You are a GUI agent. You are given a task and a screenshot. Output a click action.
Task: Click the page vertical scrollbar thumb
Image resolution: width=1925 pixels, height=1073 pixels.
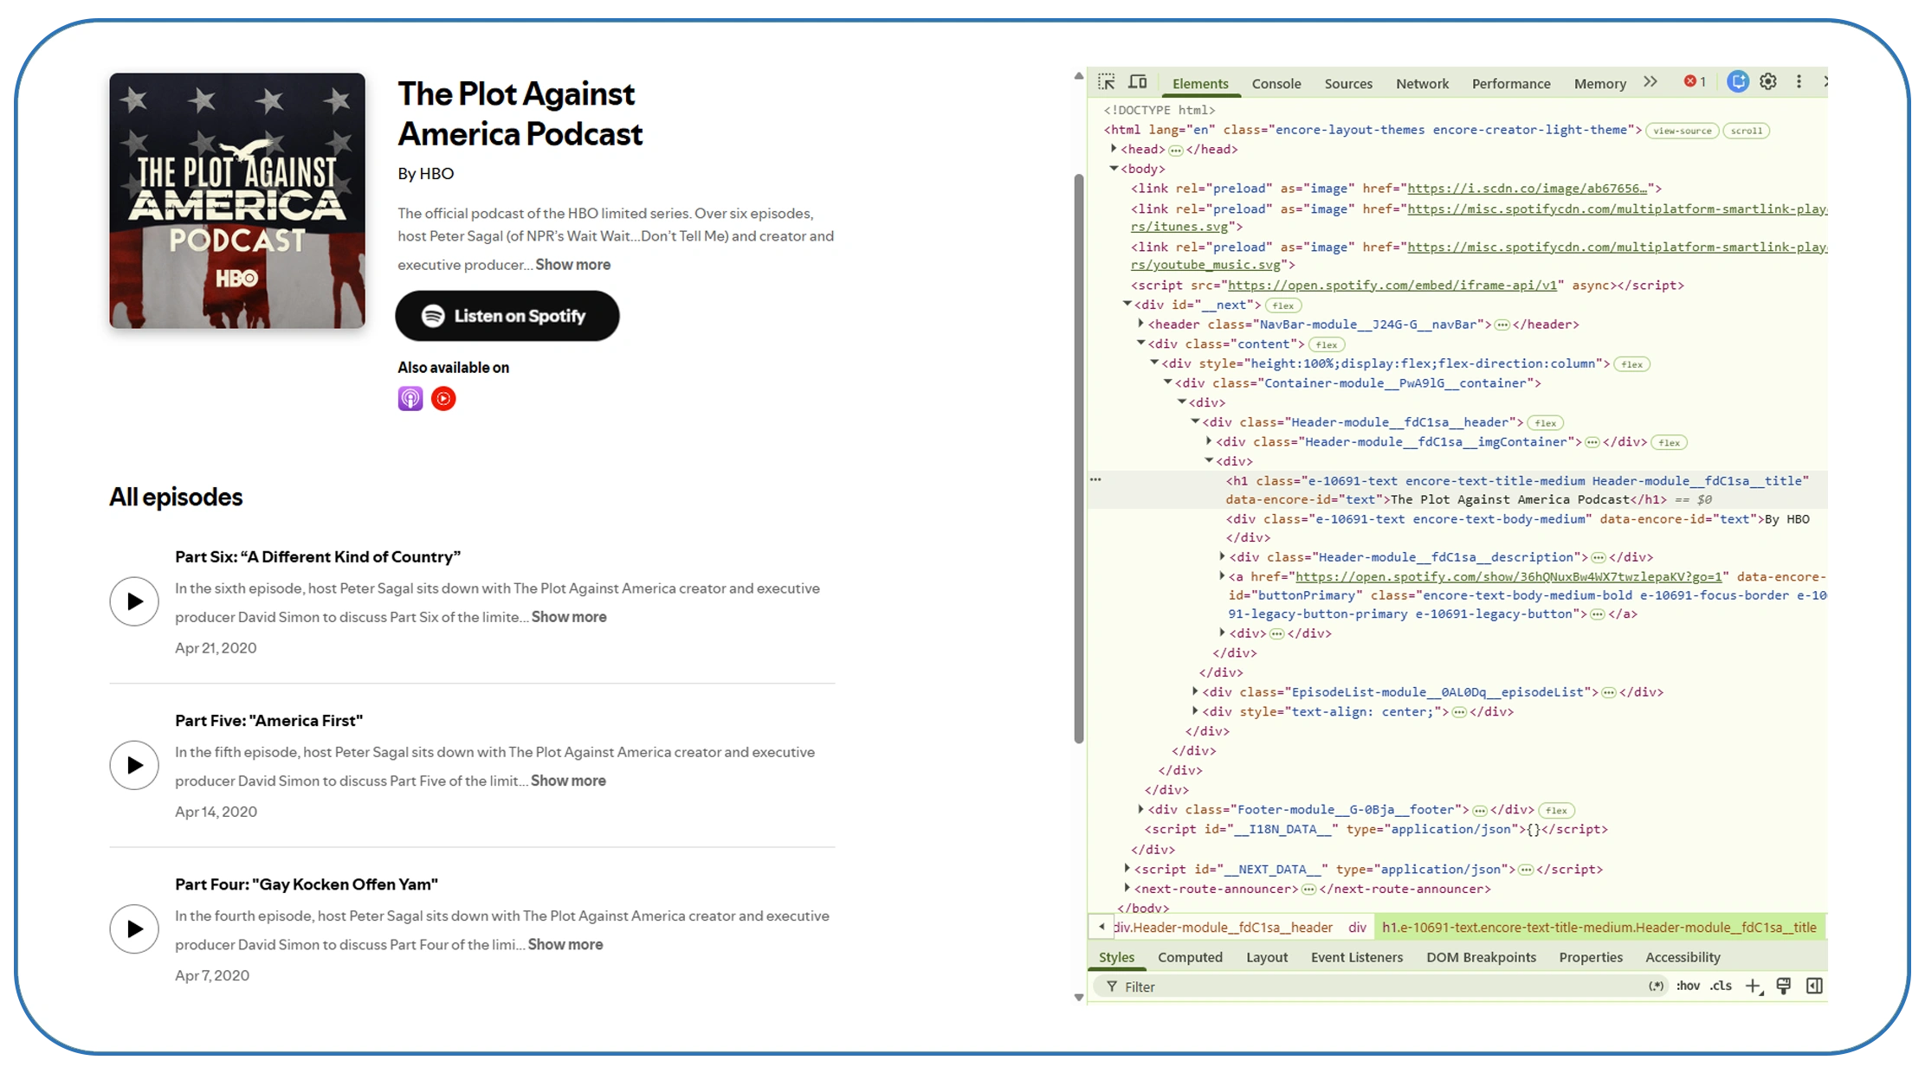pos(1079,459)
